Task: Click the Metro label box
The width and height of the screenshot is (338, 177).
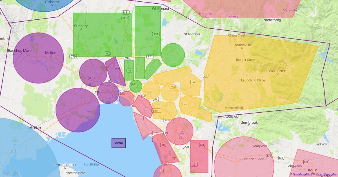Action: [x=119, y=143]
